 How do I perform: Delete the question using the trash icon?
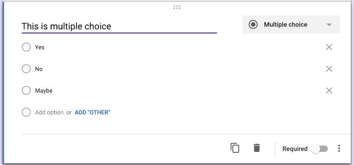click(x=257, y=148)
